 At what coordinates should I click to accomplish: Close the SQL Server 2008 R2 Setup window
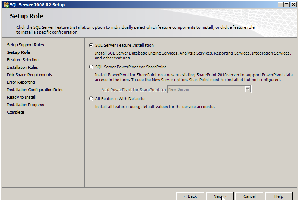point(293,5)
